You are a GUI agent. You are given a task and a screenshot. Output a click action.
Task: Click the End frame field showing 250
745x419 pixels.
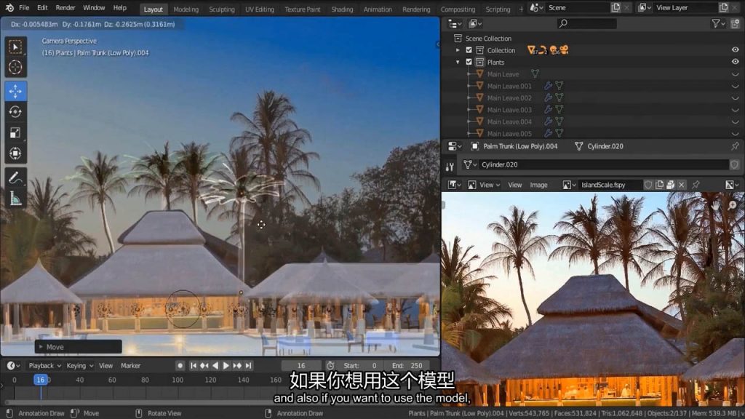(x=407, y=365)
